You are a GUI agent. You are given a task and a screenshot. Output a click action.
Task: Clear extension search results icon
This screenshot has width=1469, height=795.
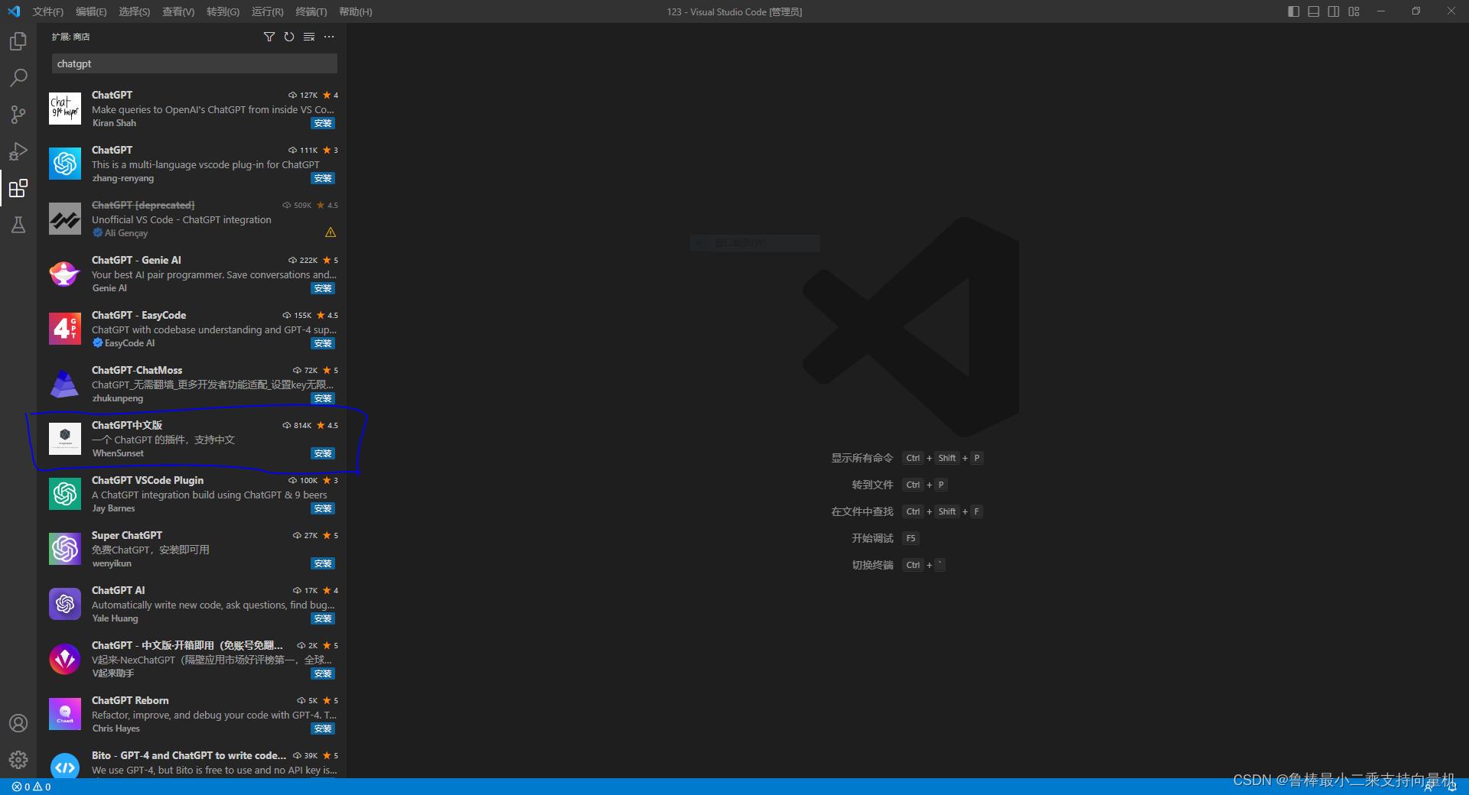coord(309,37)
